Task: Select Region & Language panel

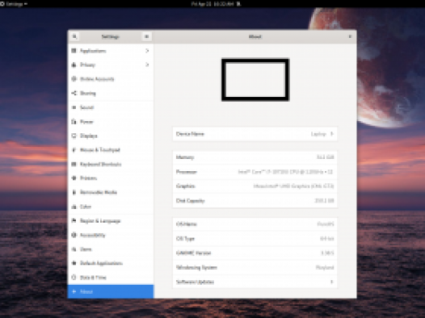Action: (111, 221)
